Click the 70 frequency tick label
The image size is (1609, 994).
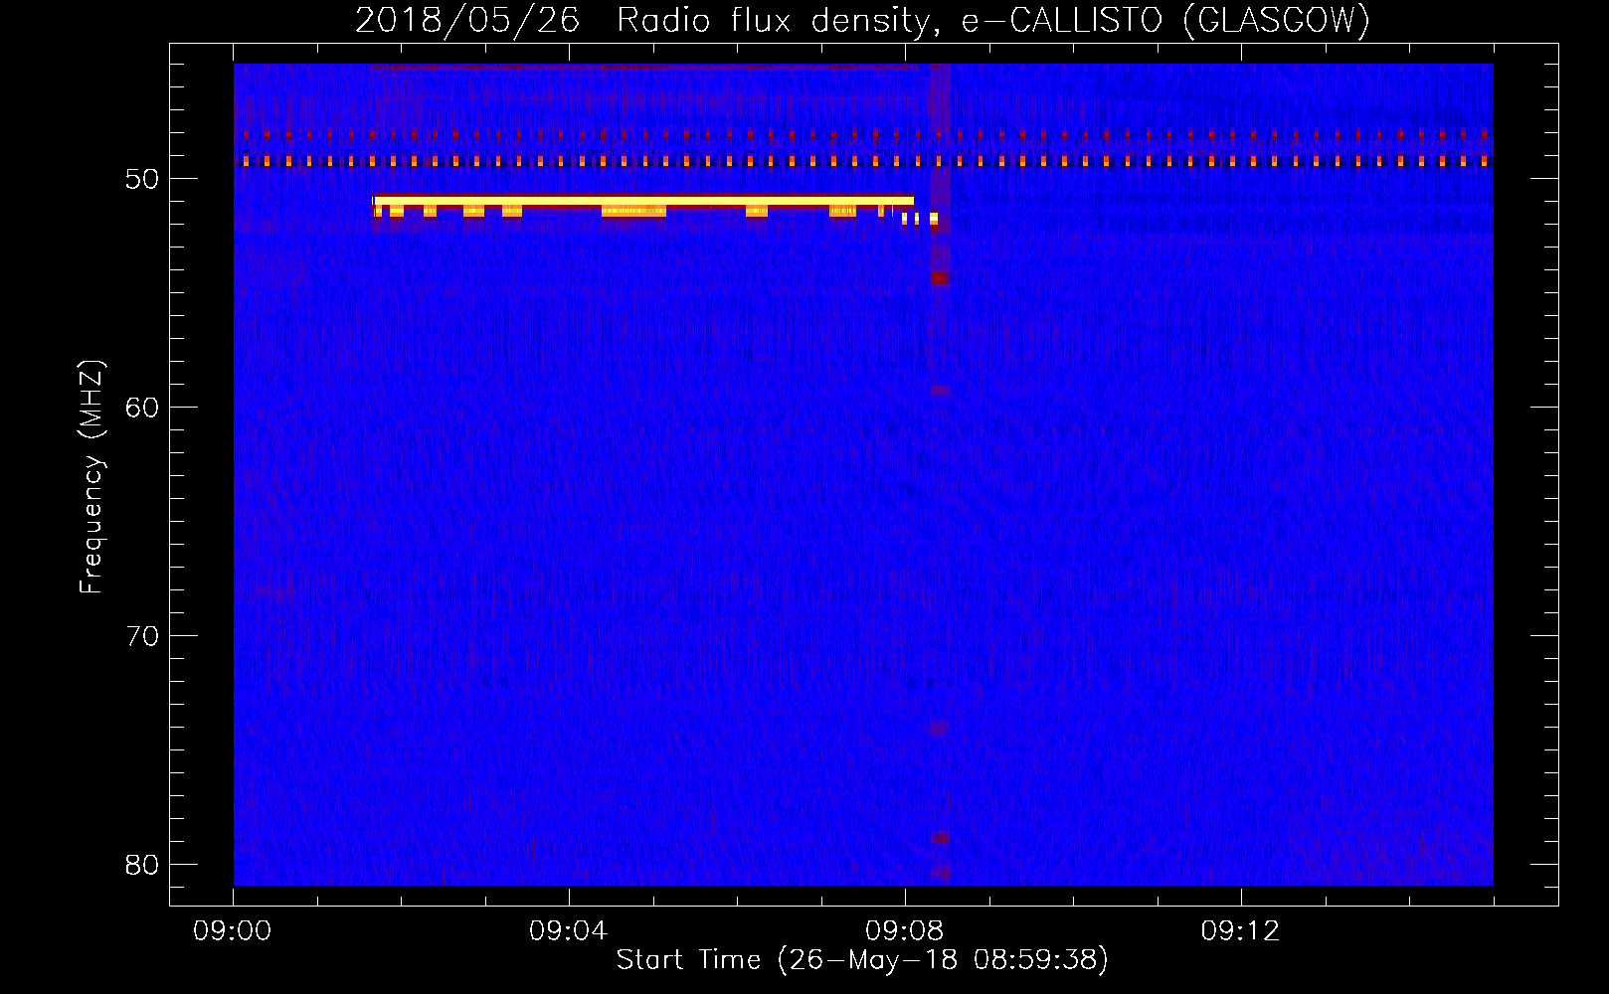point(142,636)
